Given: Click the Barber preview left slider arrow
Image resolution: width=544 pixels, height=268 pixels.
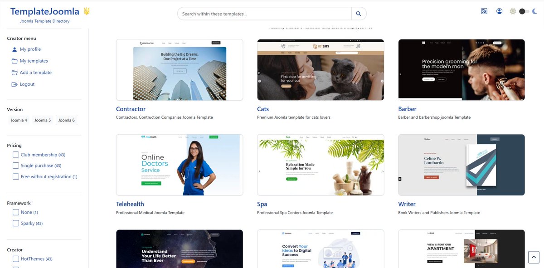Looking at the screenshot, I should 400,74.
